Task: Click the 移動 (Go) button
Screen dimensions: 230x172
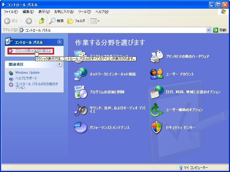Action: click(220, 30)
